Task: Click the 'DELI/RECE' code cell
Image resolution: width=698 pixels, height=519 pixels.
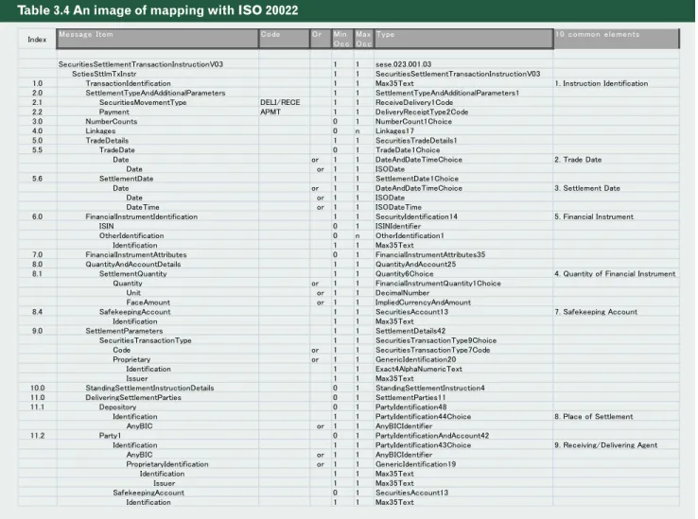Action: tap(280, 102)
